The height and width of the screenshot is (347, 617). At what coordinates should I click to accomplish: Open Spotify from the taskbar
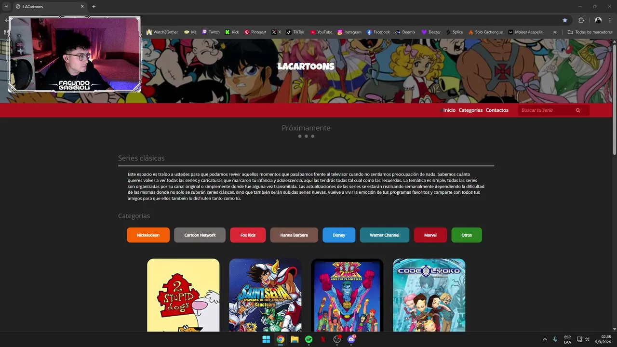(x=308, y=339)
